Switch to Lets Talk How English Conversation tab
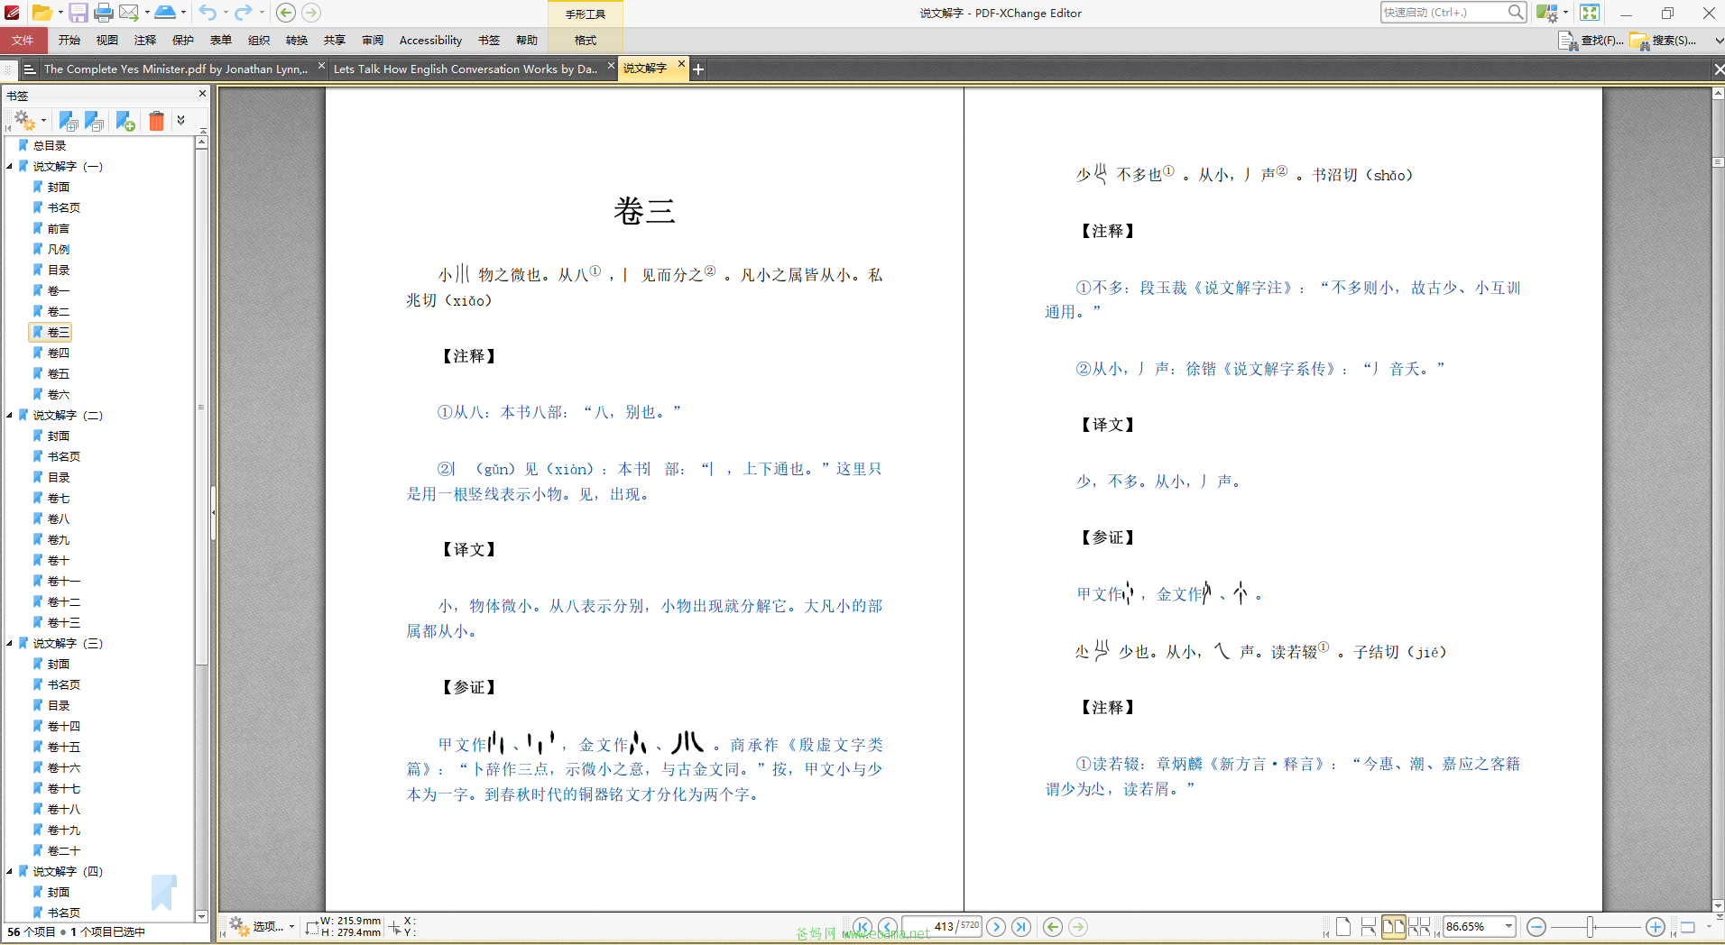The width and height of the screenshot is (1725, 945). coord(466,69)
